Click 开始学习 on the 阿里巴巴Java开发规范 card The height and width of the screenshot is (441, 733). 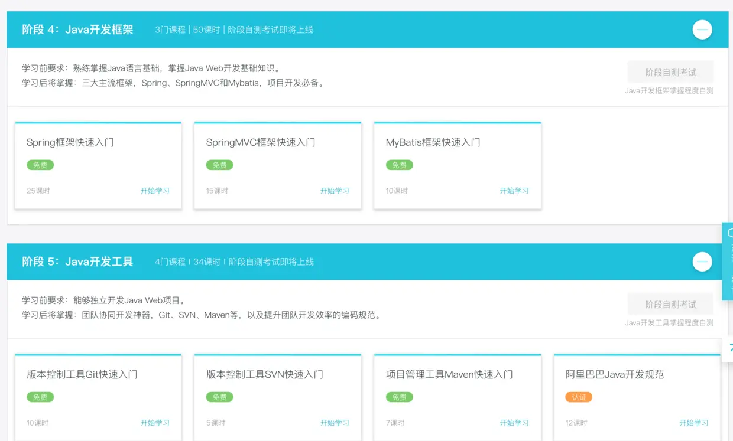pos(694,423)
